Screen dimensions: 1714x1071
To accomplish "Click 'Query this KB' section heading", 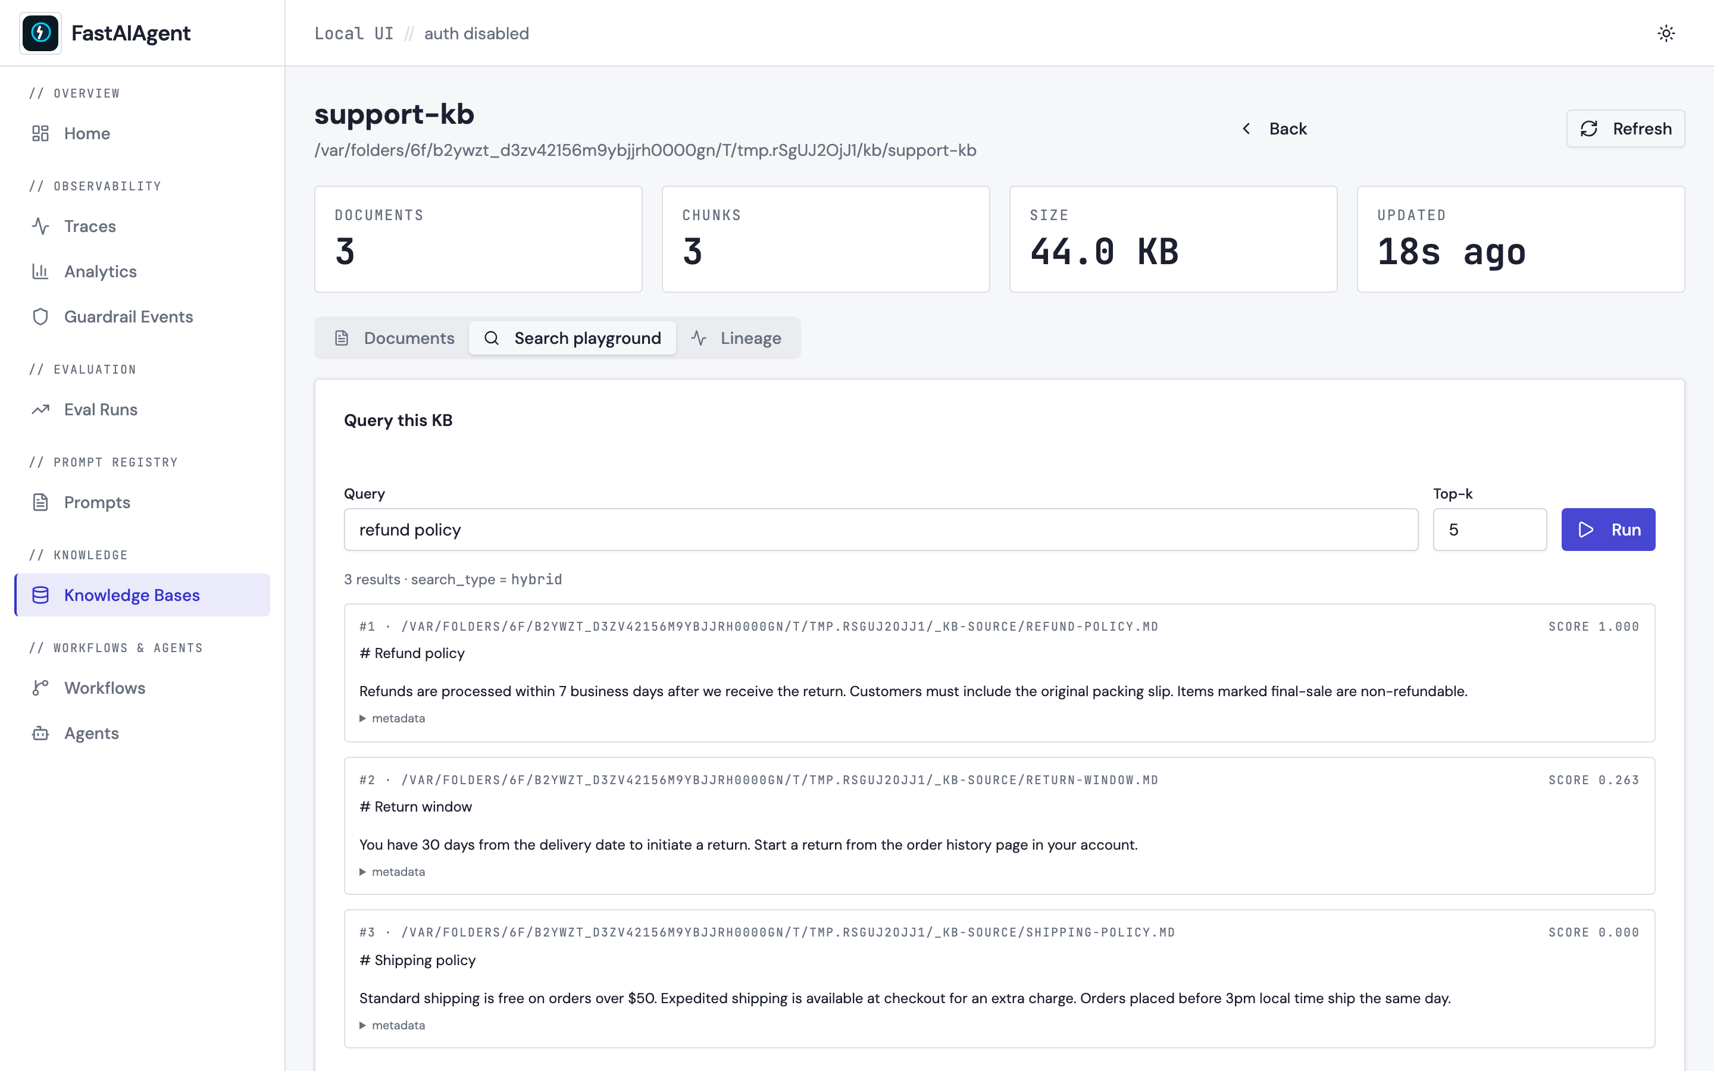I will coord(398,420).
